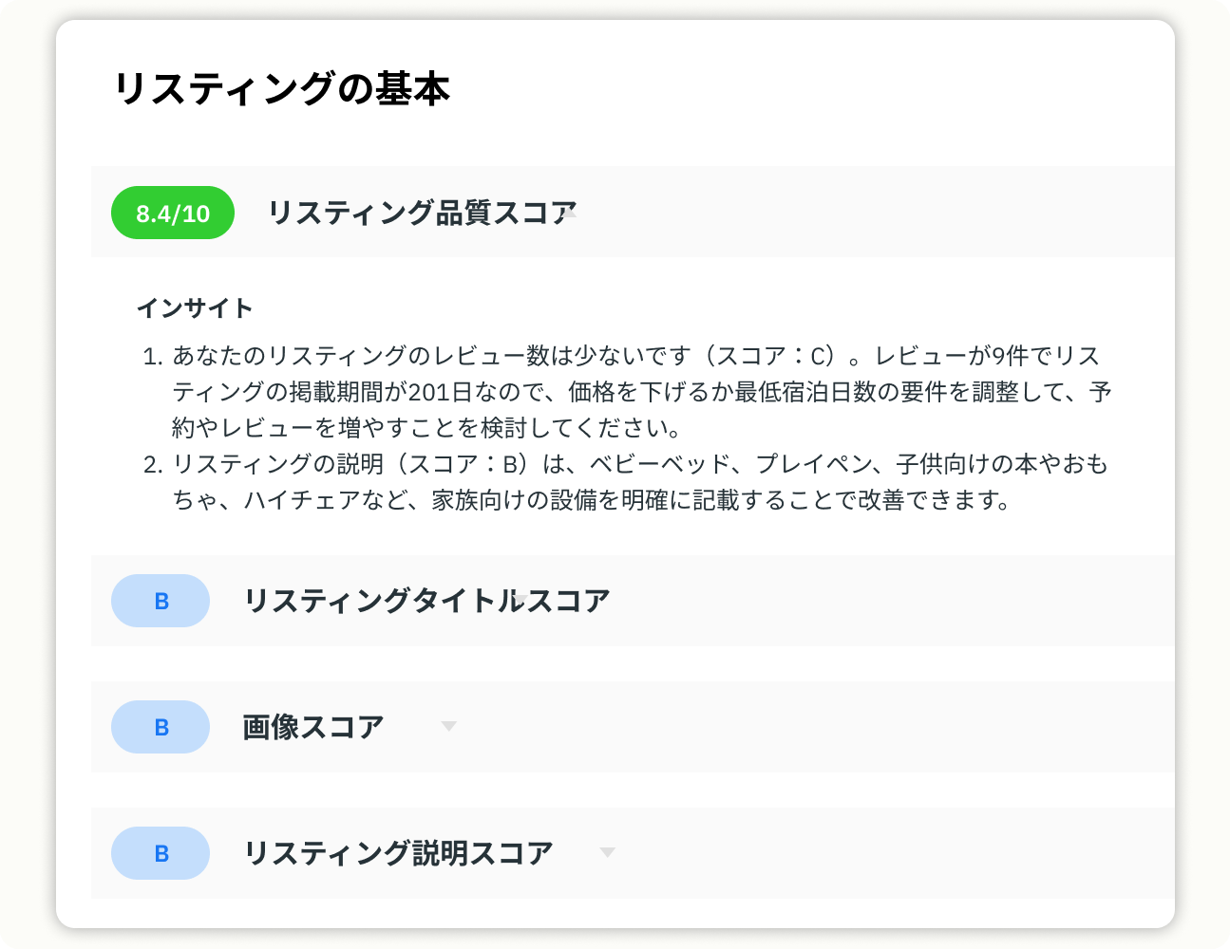Click the B badge beside リスティング説明スコア

pos(161,853)
